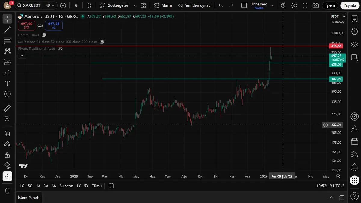Take a chart snapshot with camera icon
Image resolution: width=361 pixels, height=203 pixels.
coord(315,5)
